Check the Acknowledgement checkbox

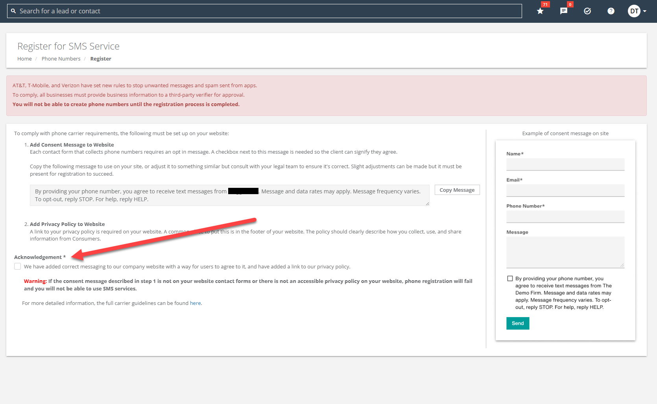pyautogui.click(x=18, y=266)
